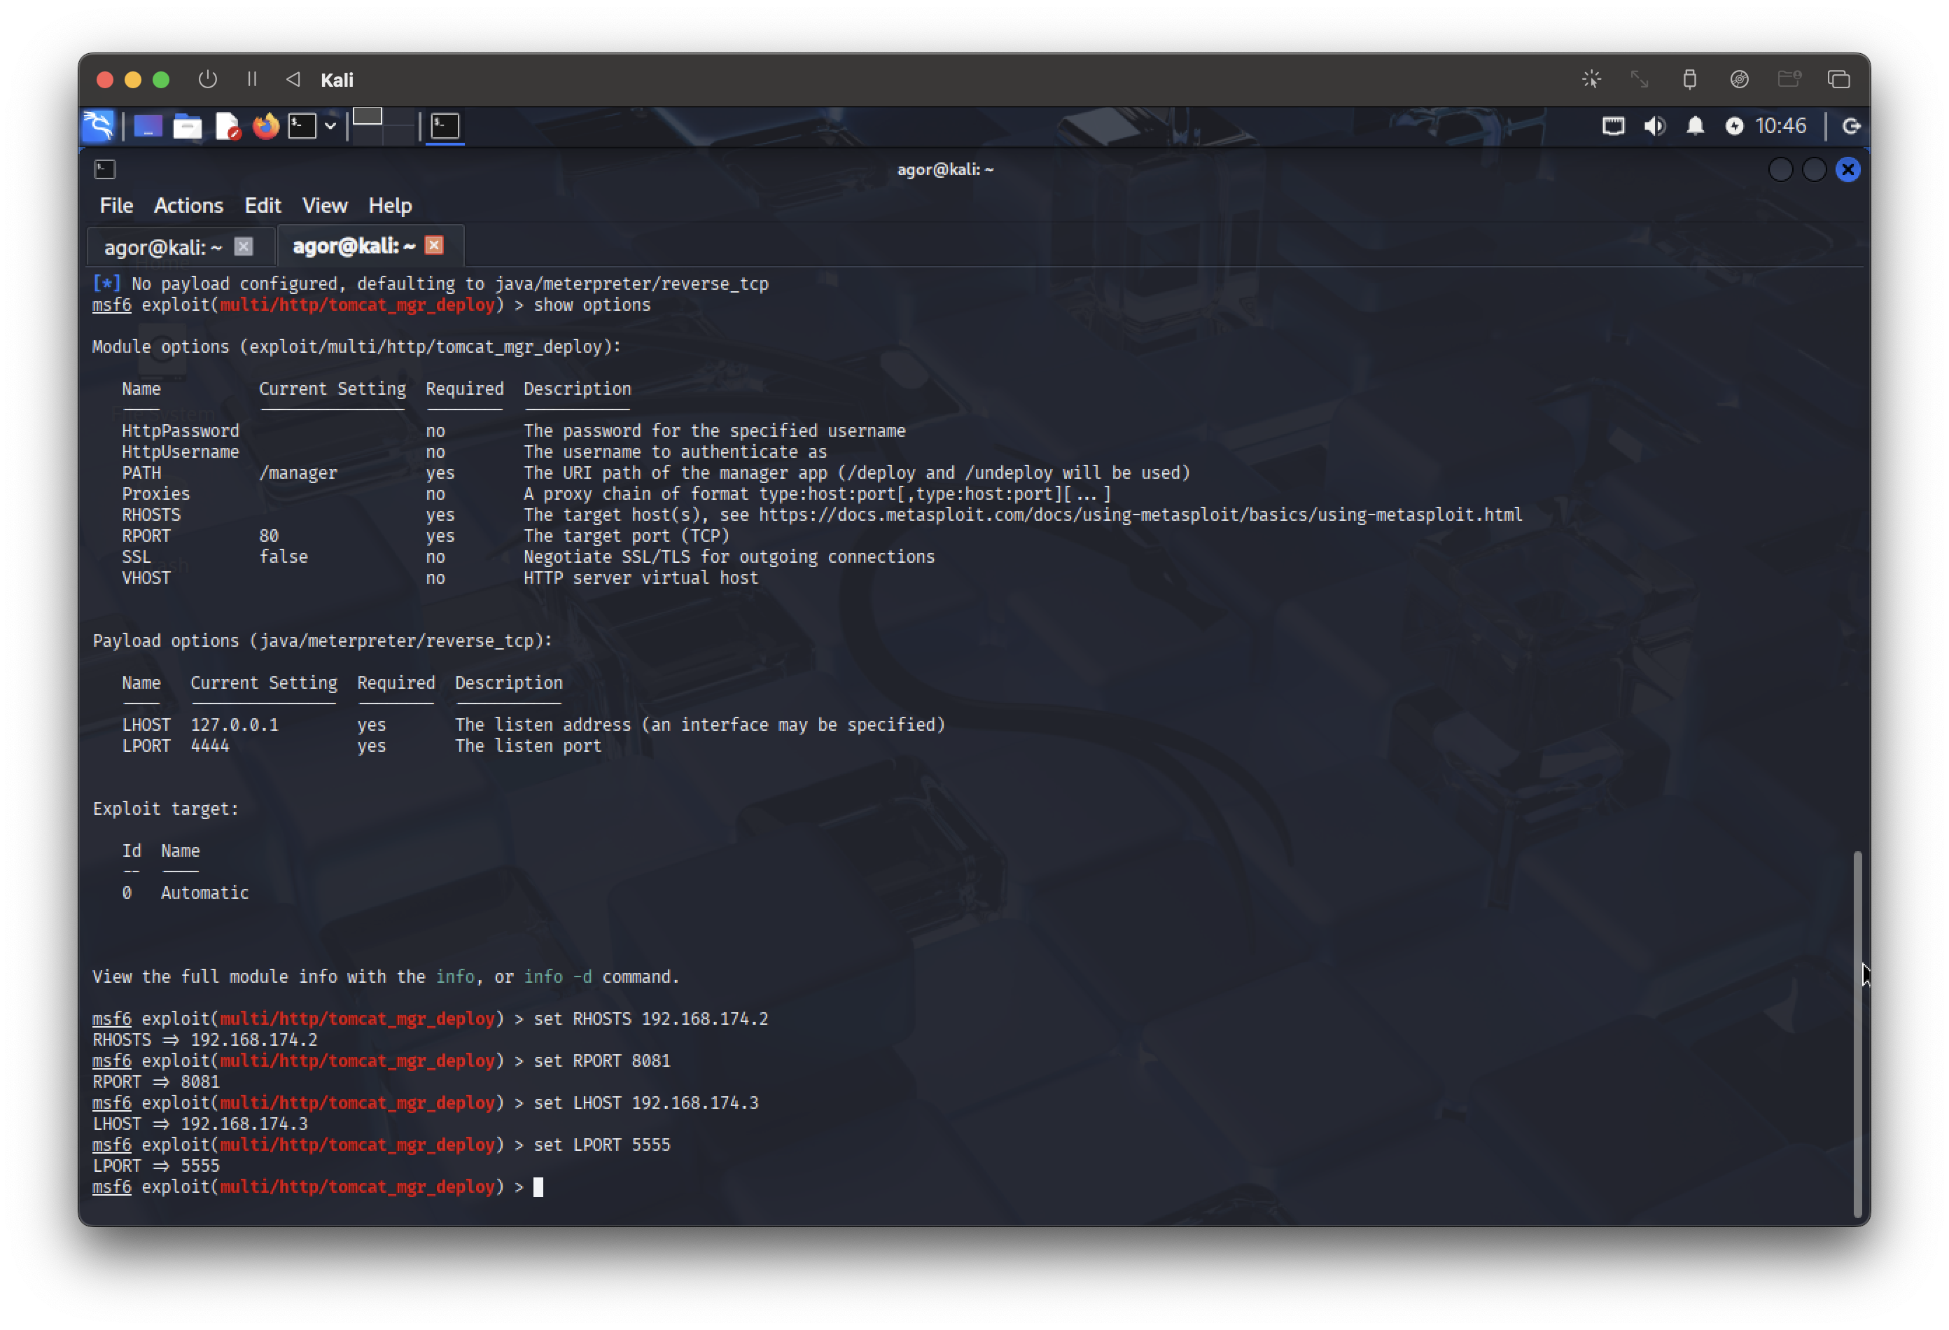Open the text editor panel icon
This screenshot has height=1330, width=1949.
[226, 126]
